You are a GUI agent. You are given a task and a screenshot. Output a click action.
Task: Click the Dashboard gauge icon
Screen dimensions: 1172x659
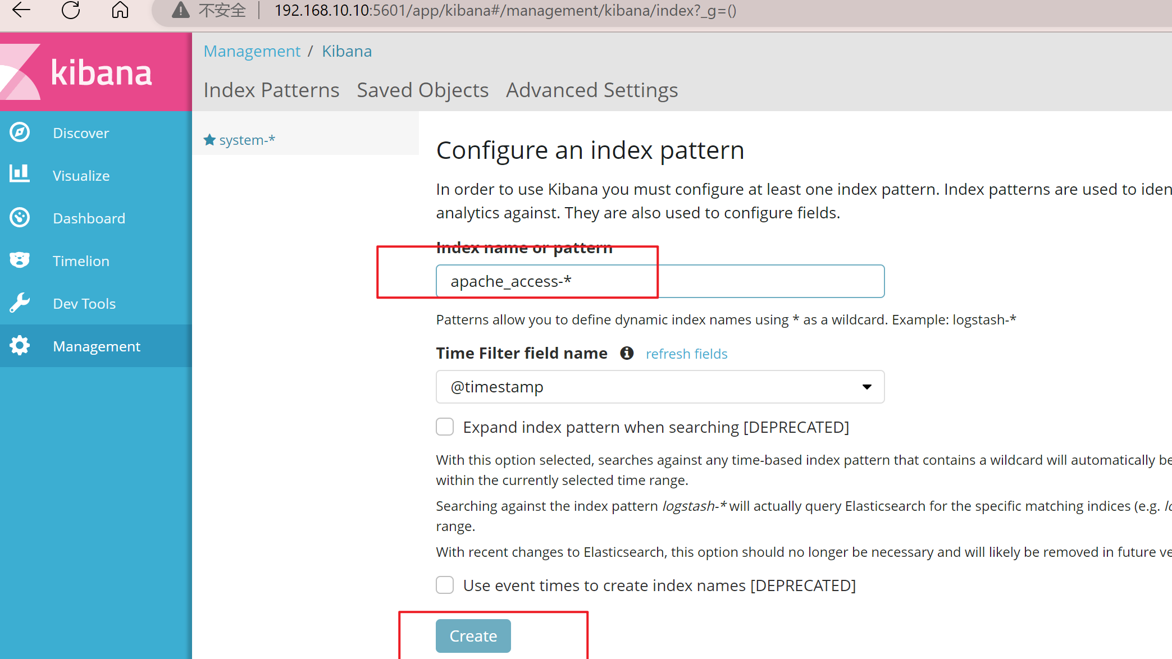20,218
